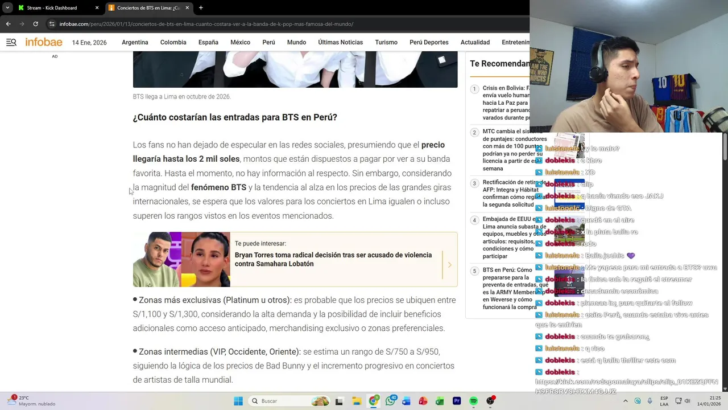This screenshot has height=410, width=728.
Task: Click the BTS article header image
Action: 295,69
